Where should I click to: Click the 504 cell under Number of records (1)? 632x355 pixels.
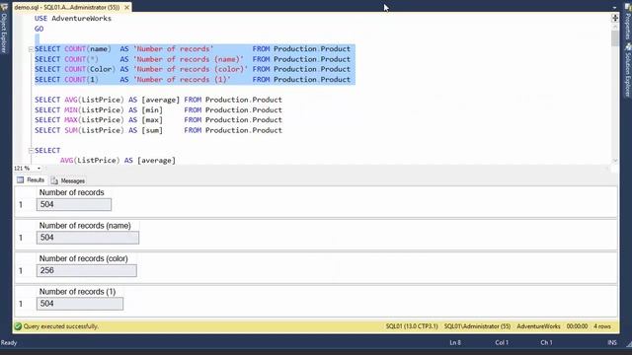click(x=80, y=304)
